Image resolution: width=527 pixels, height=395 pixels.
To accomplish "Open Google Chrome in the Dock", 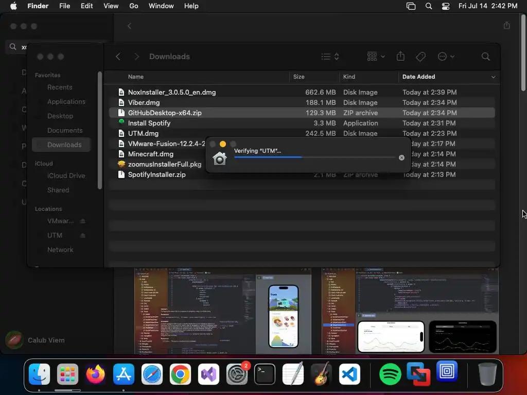I will coord(180,374).
